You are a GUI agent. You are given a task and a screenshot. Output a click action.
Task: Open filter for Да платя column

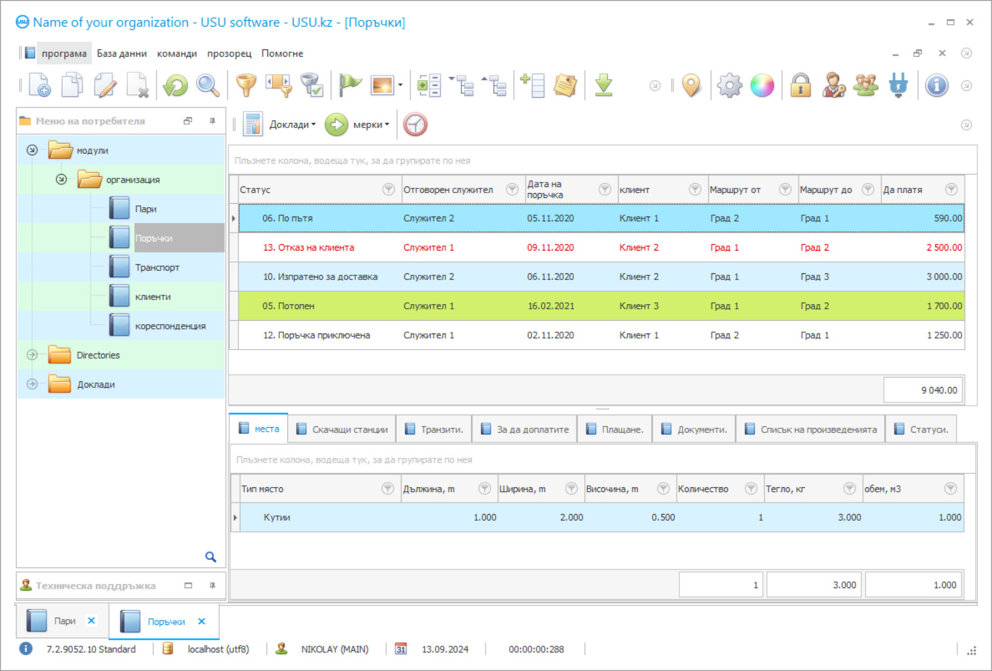[951, 190]
